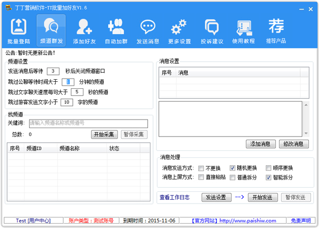Click the 状态 column header
This screenshot has height=228, width=319.
click(x=123, y=148)
